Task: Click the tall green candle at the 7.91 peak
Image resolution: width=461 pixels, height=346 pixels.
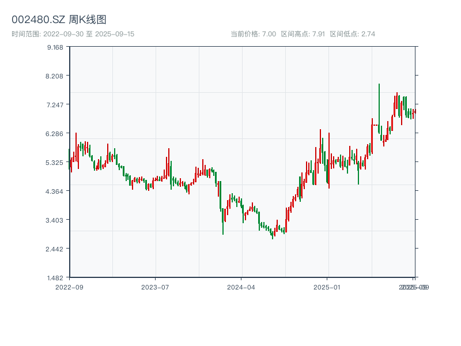Action: pyautogui.click(x=379, y=108)
